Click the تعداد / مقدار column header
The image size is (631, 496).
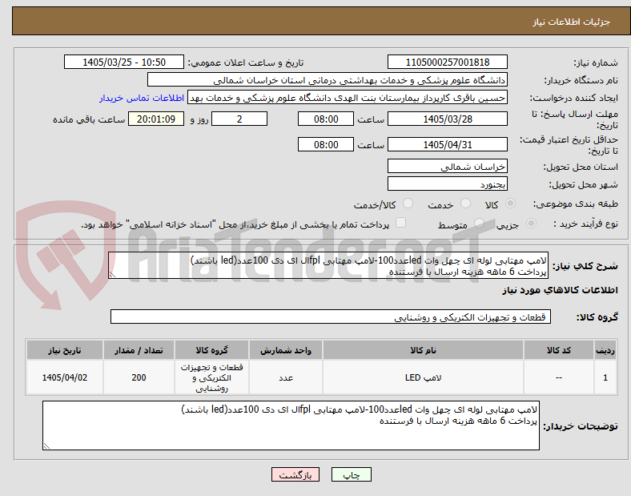pos(139,350)
